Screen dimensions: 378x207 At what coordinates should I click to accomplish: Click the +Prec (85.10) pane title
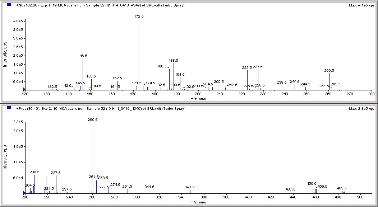point(101,109)
